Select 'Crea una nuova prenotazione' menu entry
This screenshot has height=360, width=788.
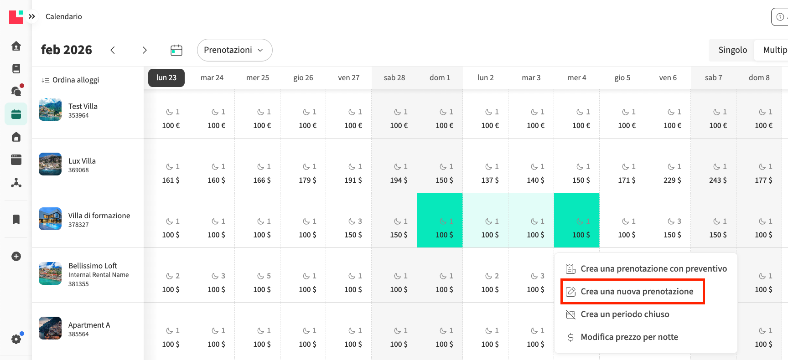tap(636, 292)
